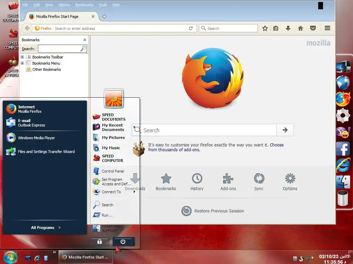This screenshot has width=353, height=264.
Task: Open the Edit menu
Action: pos(37,5)
